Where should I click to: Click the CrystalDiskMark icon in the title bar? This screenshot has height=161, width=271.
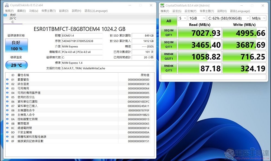pos(162,5)
